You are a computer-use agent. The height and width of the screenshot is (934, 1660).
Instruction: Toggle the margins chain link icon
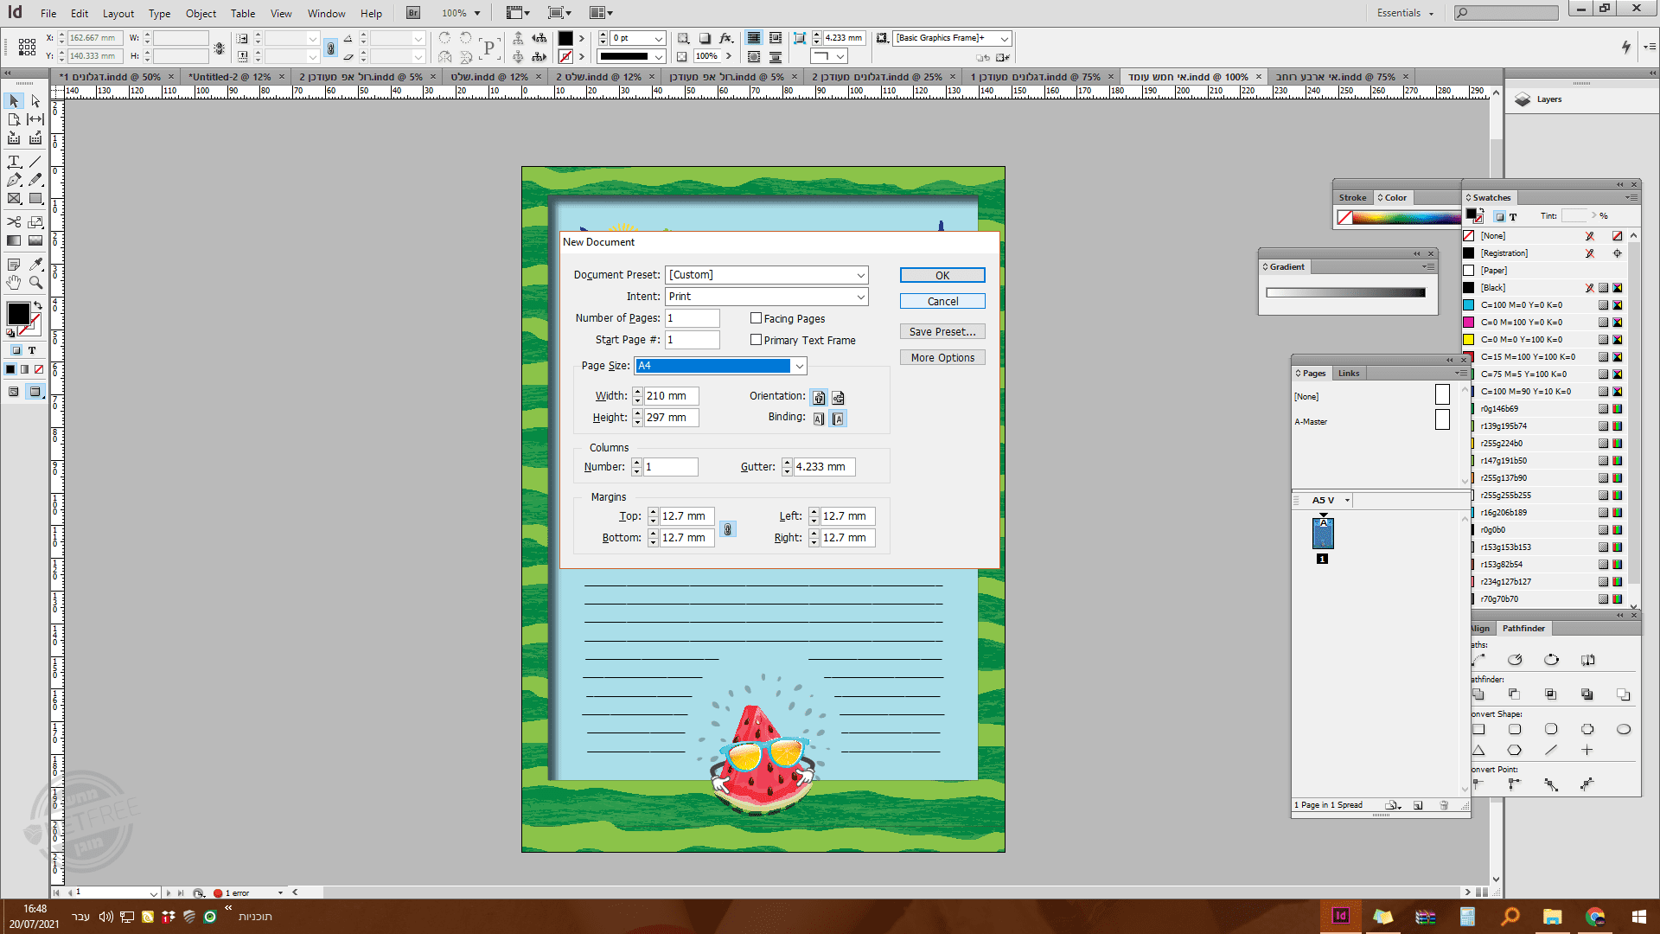point(728,528)
